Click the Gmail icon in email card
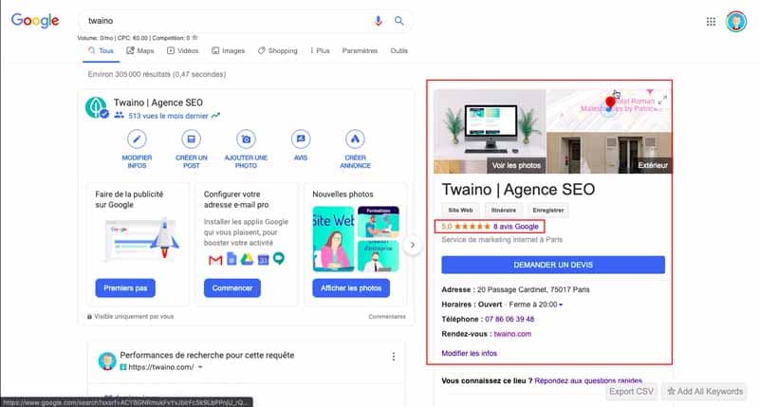The height and width of the screenshot is (407, 759). click(x=215, y=260)
